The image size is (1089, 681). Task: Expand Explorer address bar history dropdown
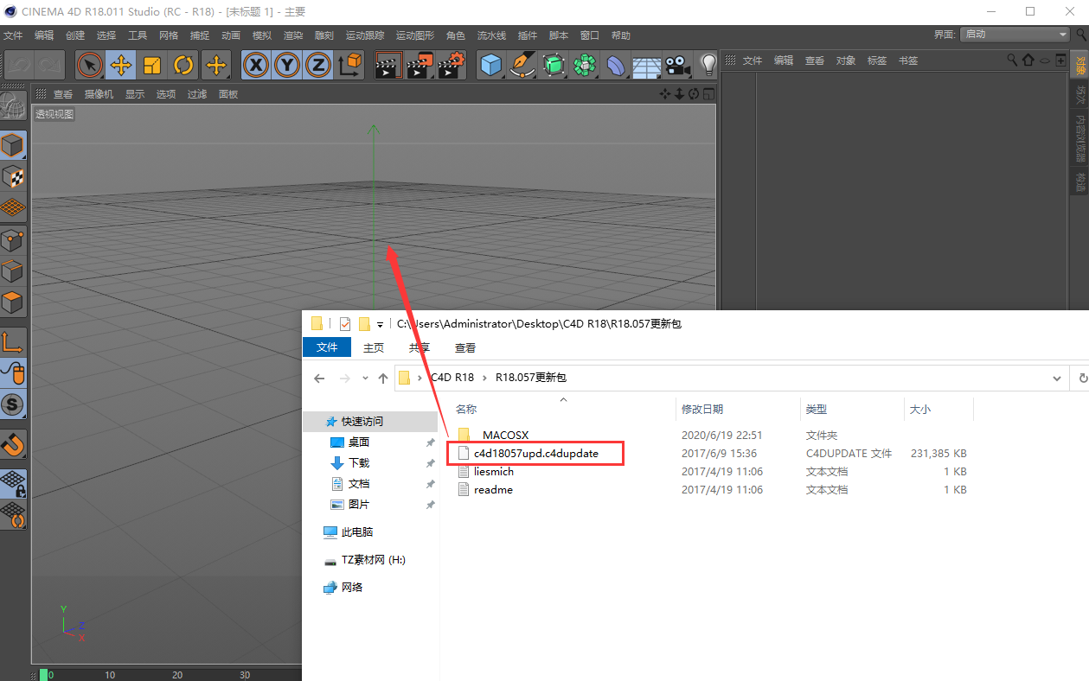[x=1057, y=379]
